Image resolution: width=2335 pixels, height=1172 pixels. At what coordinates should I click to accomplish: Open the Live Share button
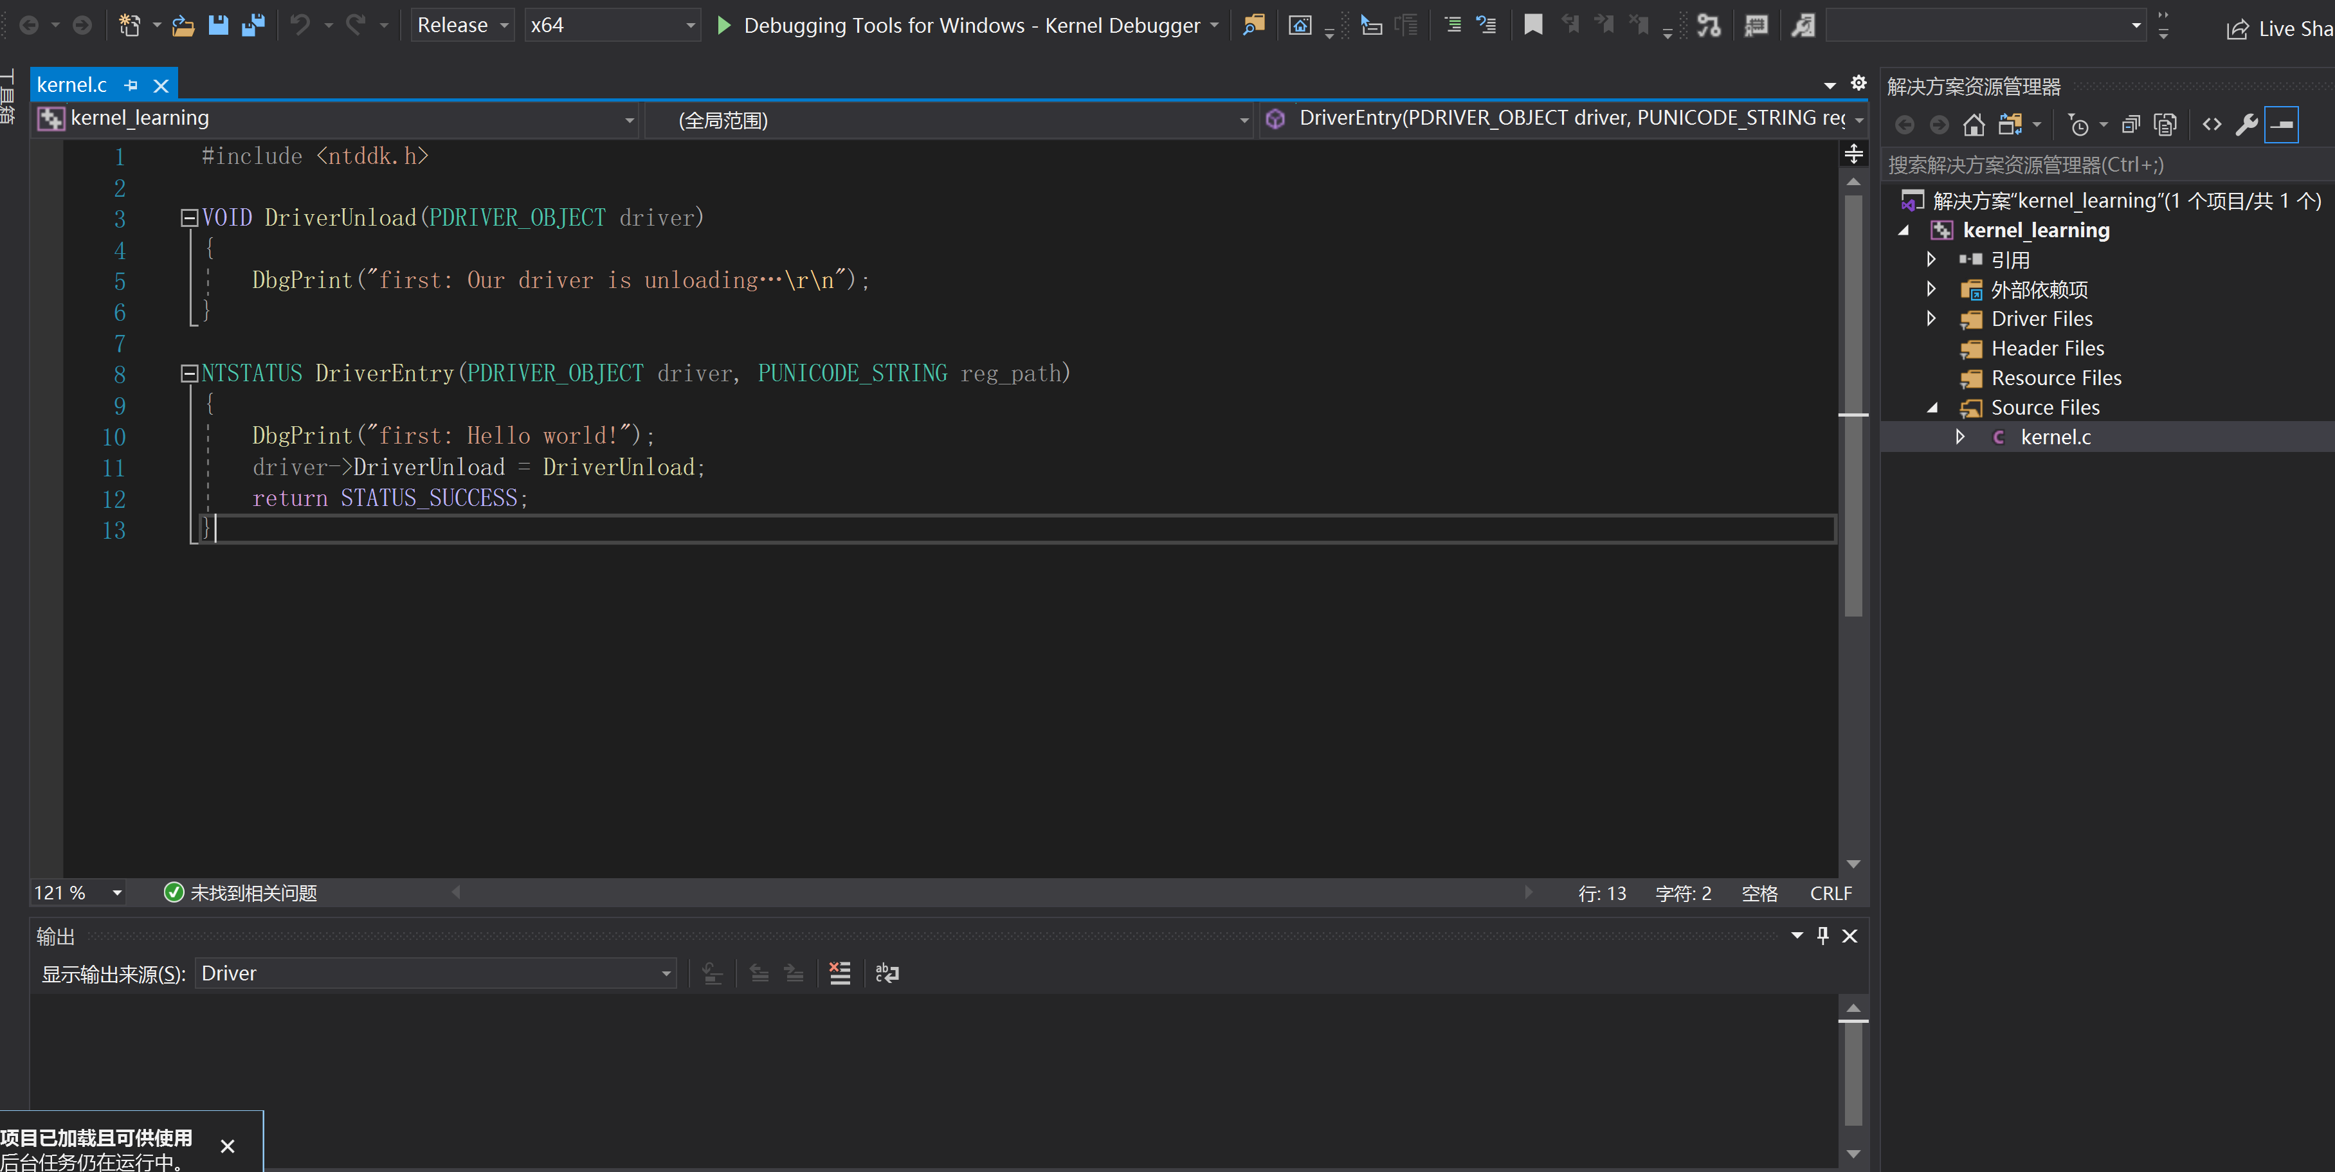coord(2280,29)
